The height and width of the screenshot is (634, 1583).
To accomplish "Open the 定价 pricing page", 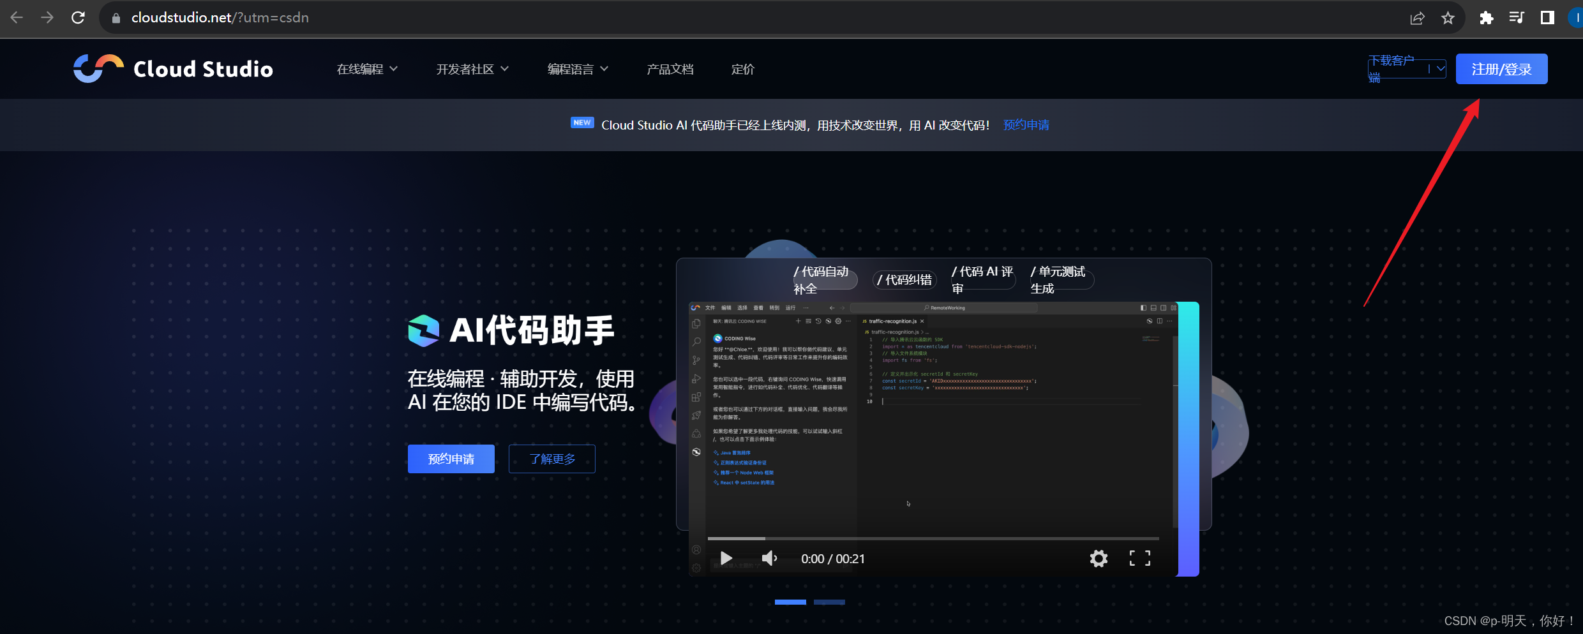I will pyautogui.click(x=742, y=69).
